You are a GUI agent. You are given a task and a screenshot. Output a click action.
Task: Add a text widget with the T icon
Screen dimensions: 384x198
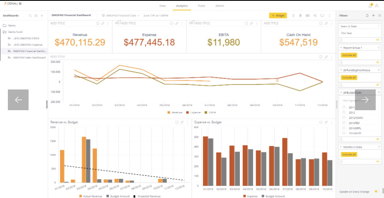[293, 16]
